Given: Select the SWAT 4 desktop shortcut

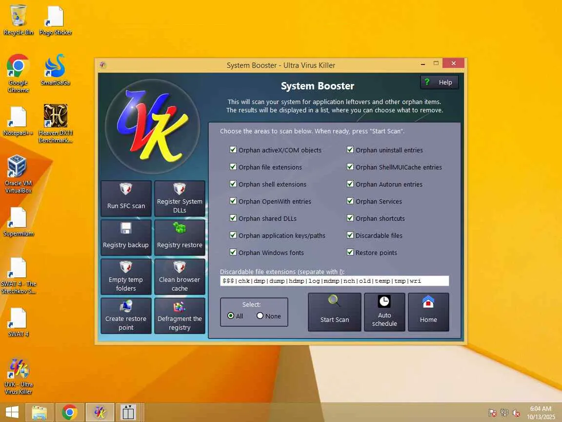Looking at the screenshot, I should [x=18, y=322].
